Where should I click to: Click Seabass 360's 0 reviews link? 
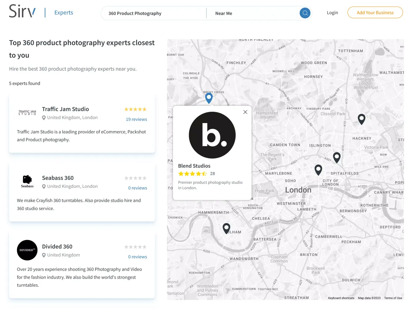point(138,188)
